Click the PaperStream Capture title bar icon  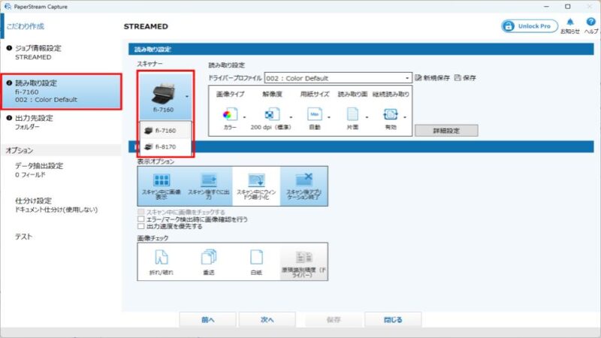[x=8, y=7]
